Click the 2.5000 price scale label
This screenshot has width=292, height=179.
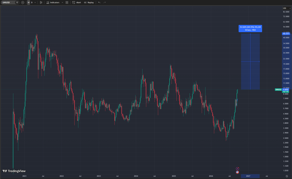point(286,138)
